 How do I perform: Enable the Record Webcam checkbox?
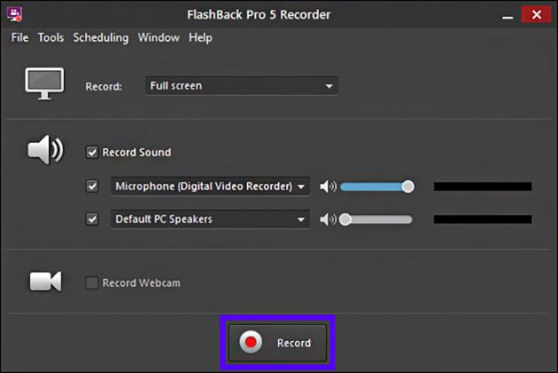coord(92,282)
